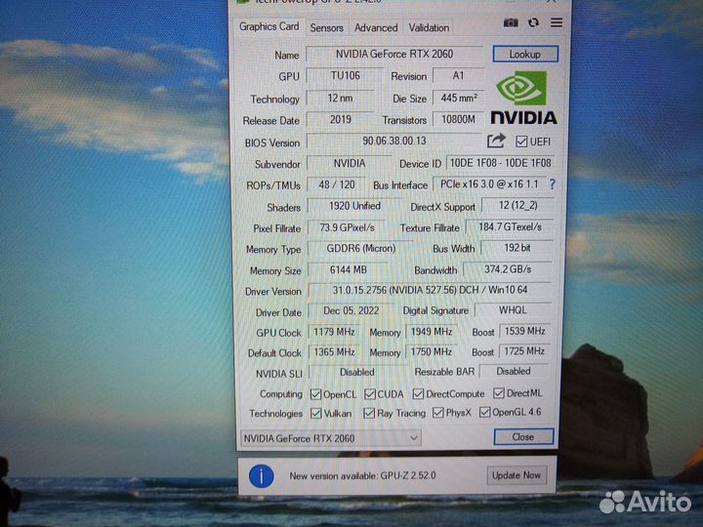Click the Transistors value 10800M
The image size is (703, 527).
click(458, 120)
